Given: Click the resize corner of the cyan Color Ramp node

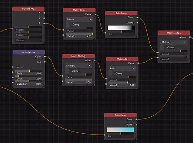Looking at the screenshot, I should (x=135, y=139).
